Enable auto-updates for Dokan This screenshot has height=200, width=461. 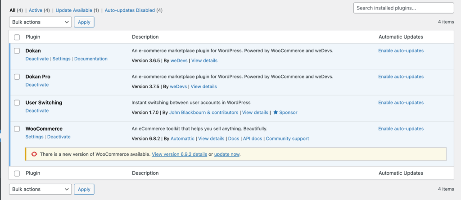coord(401,50)
